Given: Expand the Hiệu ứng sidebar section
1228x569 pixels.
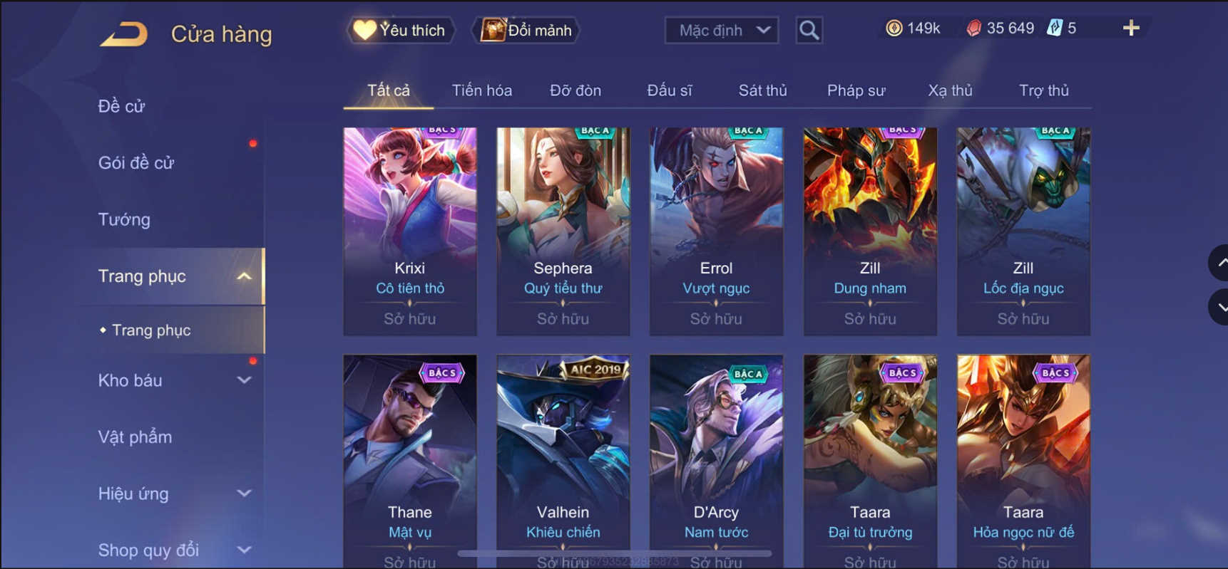Looking at the screenshot, I should (x=244, y=494).
